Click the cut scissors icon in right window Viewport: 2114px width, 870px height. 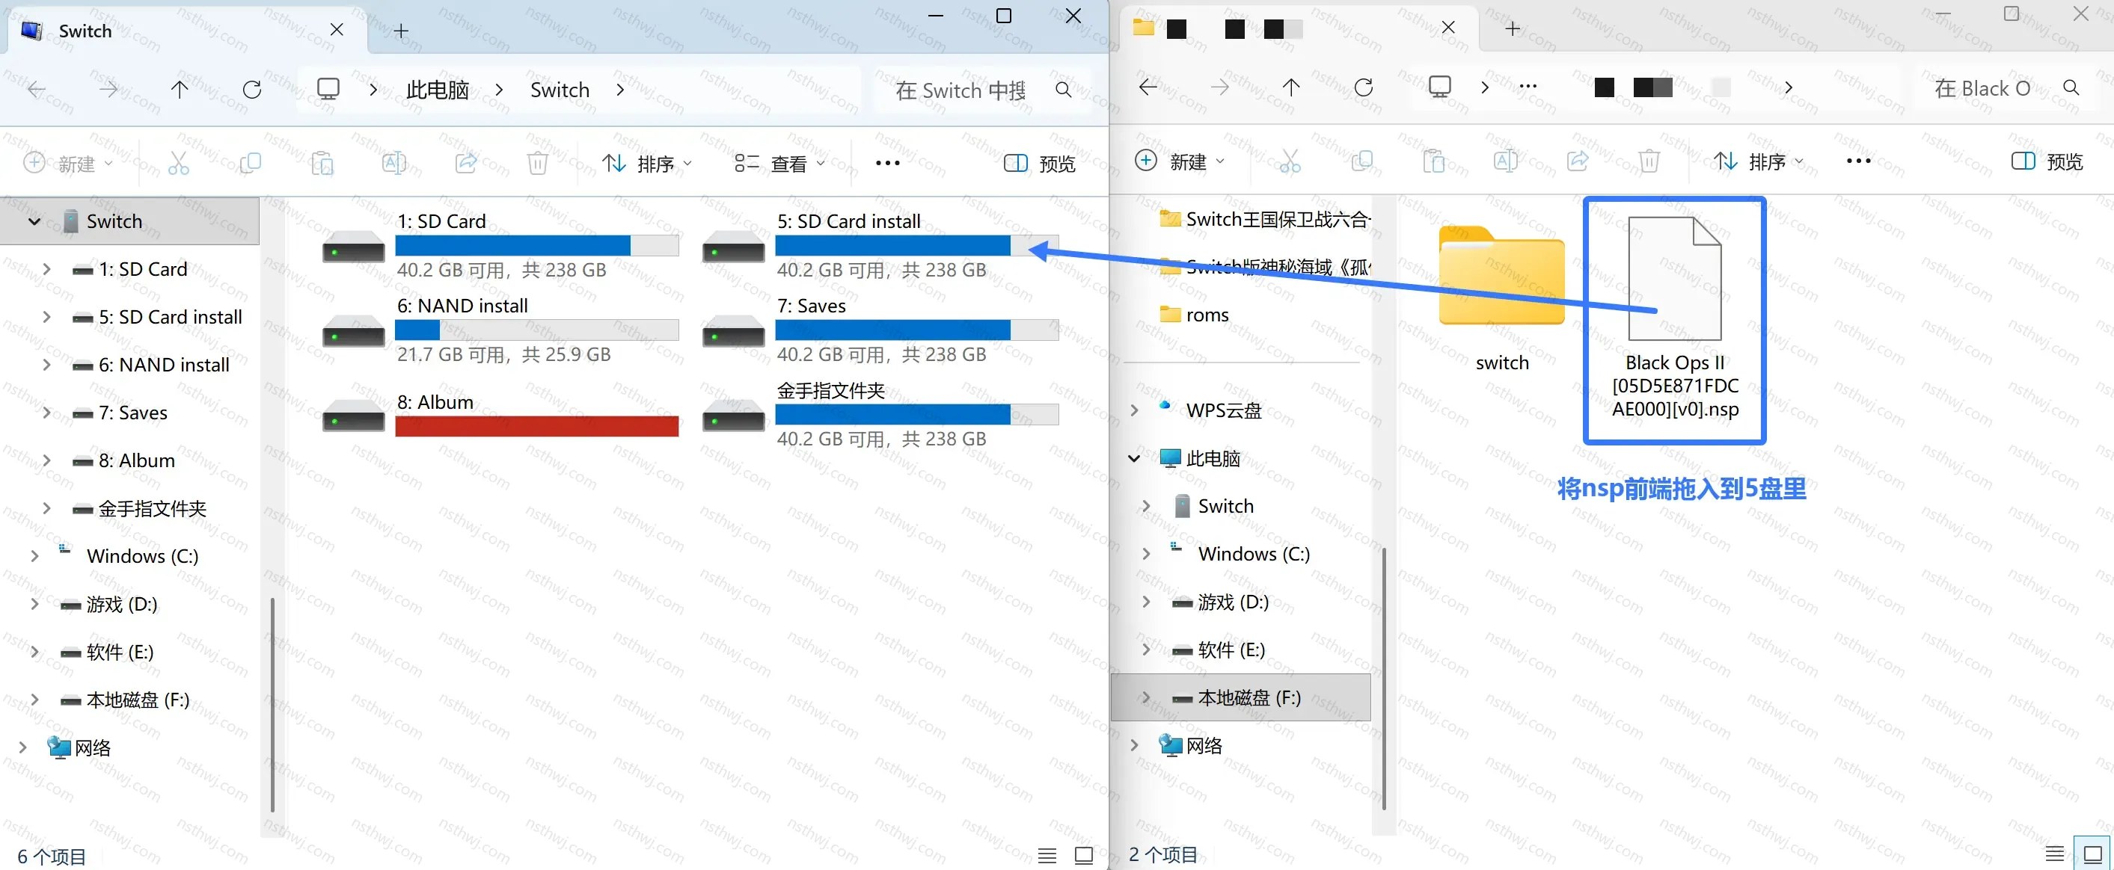(1290, 161)
